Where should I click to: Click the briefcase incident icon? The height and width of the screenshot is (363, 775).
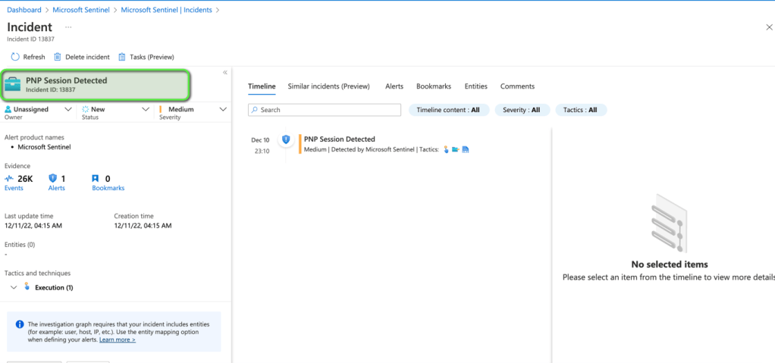point(13,84)
